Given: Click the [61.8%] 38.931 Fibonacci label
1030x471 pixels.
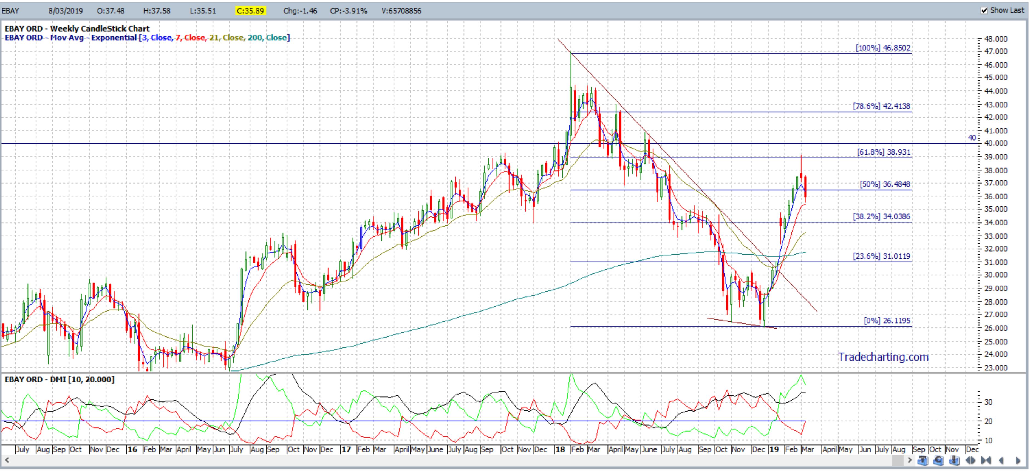Looking at the screenshot, I should tap(884, 152).
